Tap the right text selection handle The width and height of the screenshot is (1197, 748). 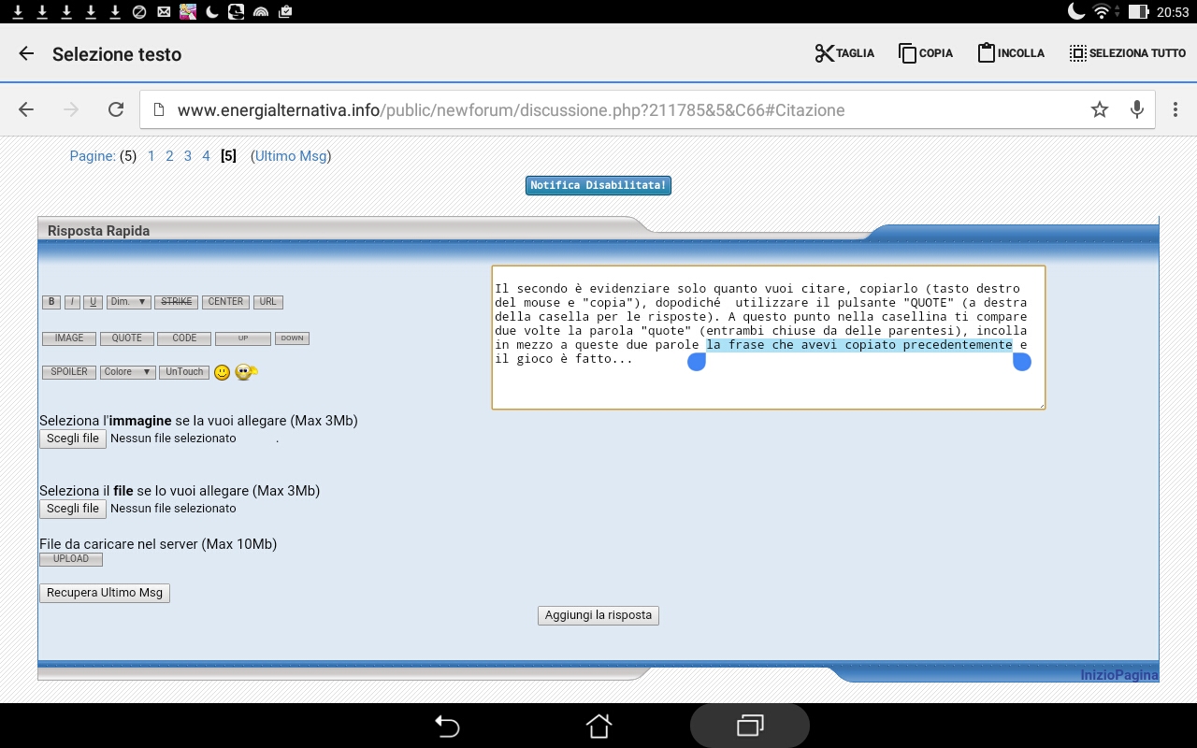pyautogui.click(x=1022, y=362)
